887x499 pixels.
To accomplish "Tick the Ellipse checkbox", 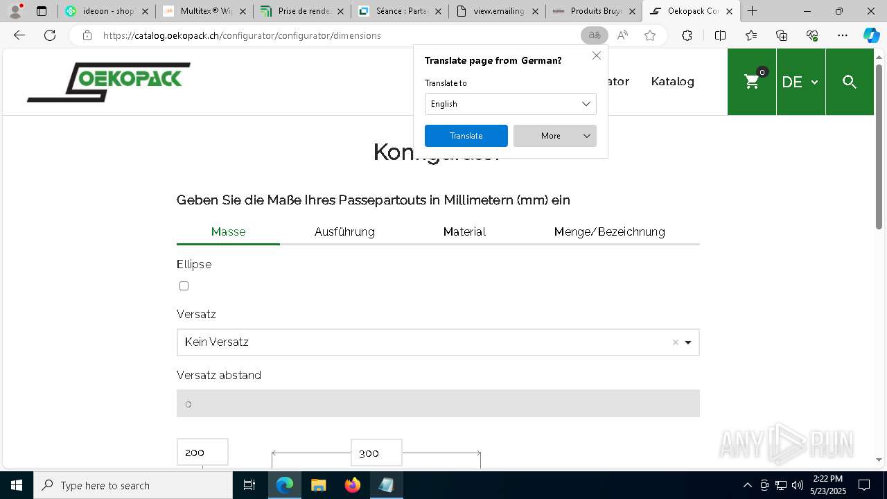I will [184, 286].
